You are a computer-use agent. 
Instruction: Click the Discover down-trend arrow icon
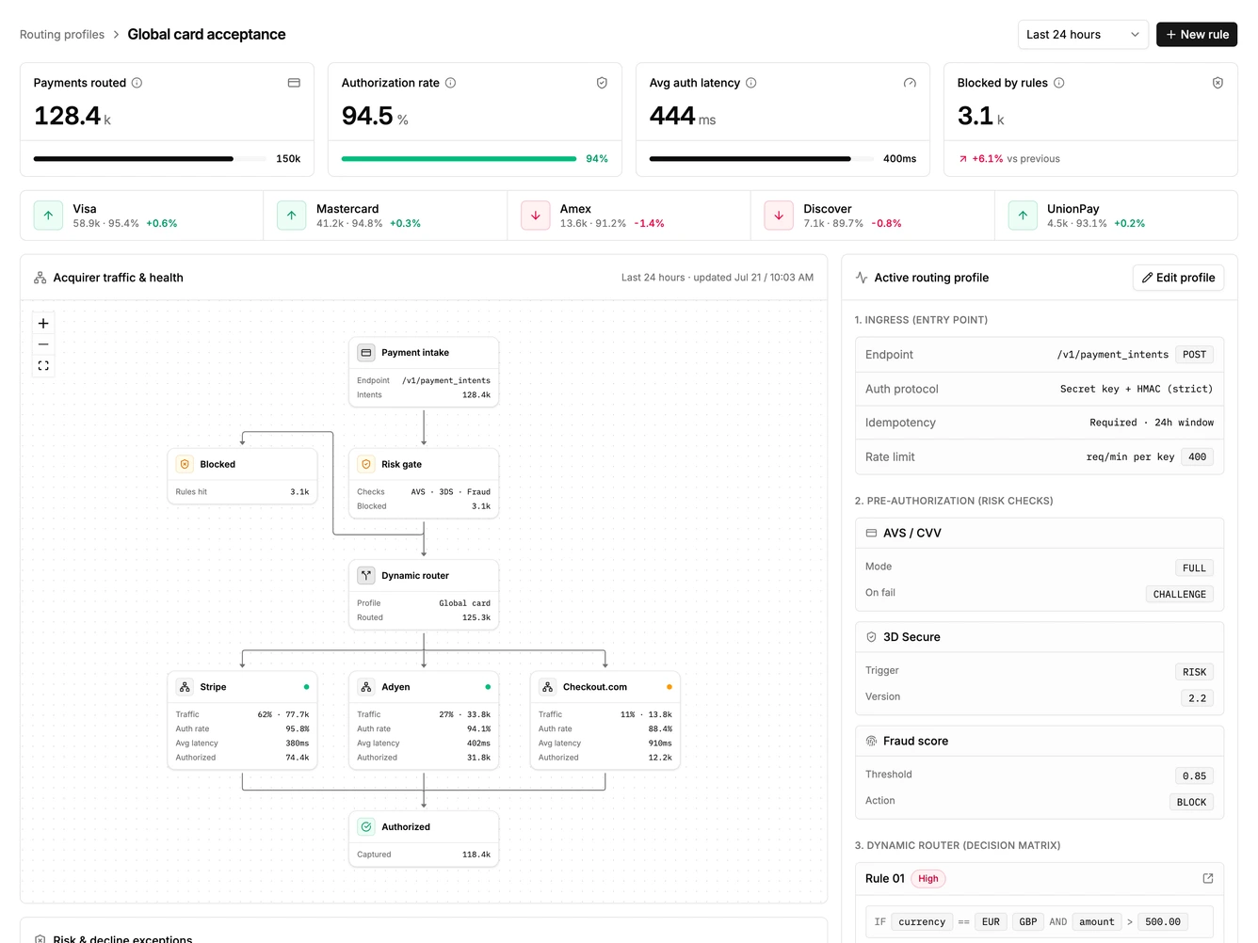[x=779, y=216]
